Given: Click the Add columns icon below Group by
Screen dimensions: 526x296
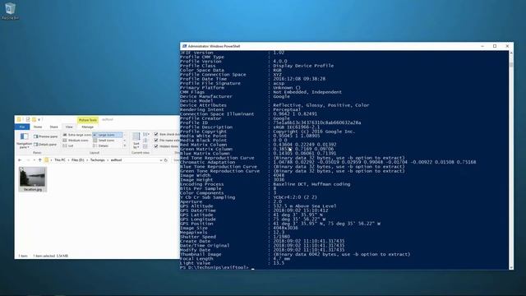Looking at the screenshot, I should [x=145, y=141].
